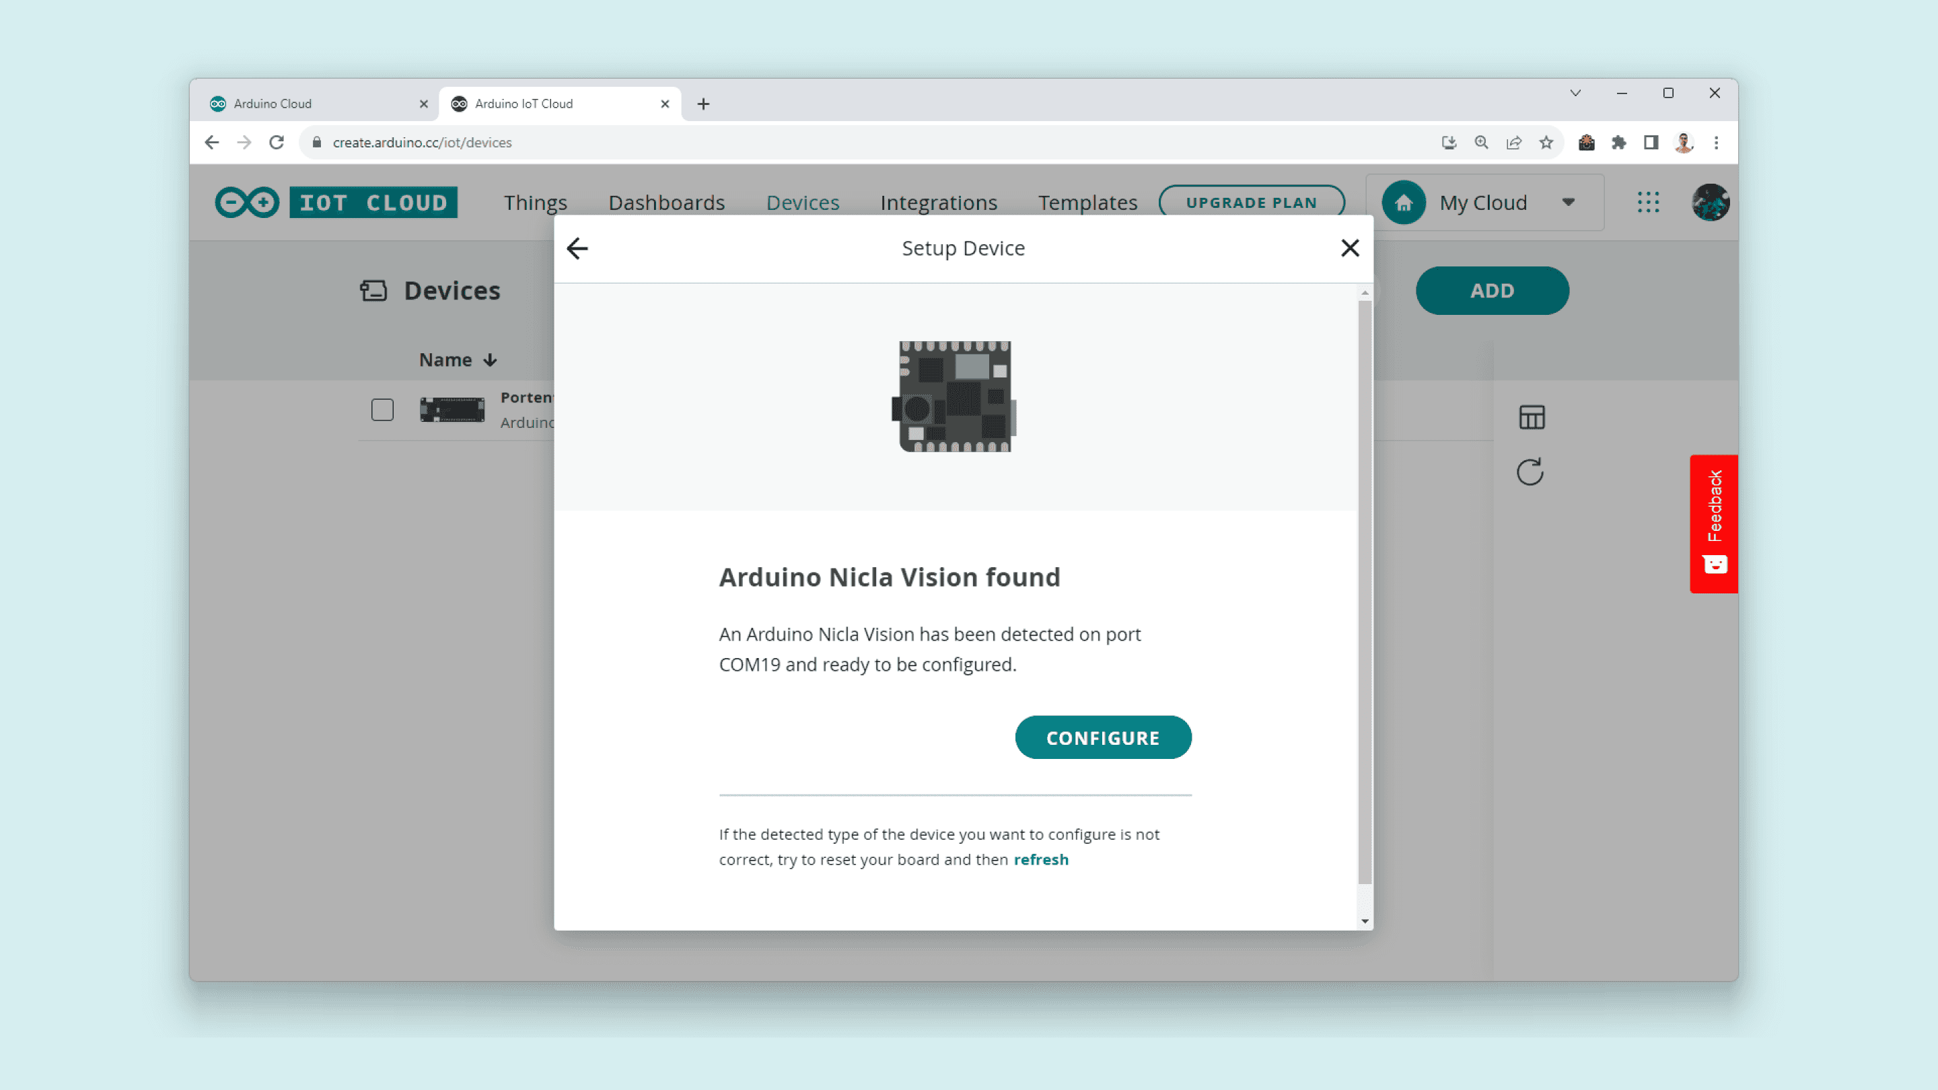
Task: Expand the My Cloud dropdown
Action: (x=1568, y=203)
